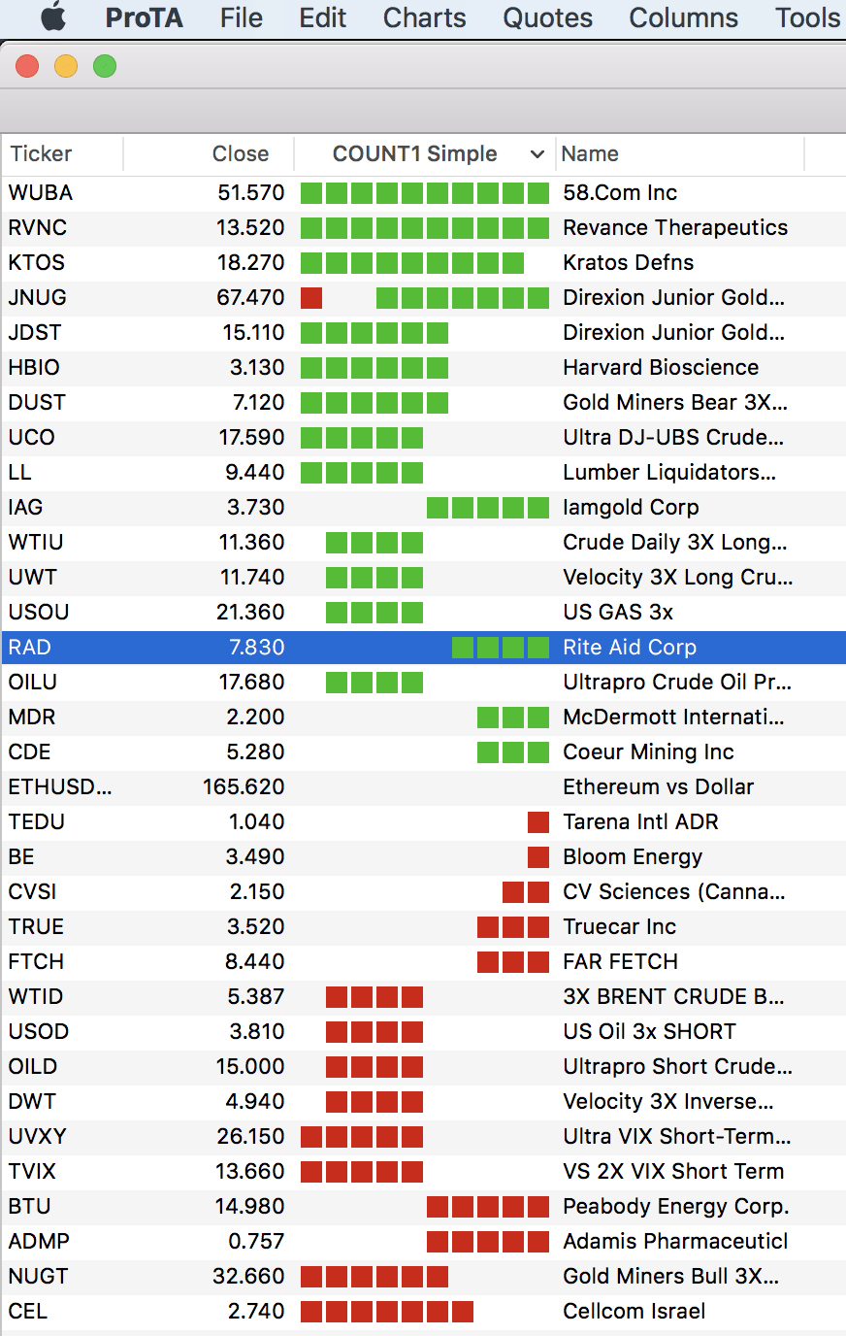Click US GAS 3x name

click(x=618, y=612)
